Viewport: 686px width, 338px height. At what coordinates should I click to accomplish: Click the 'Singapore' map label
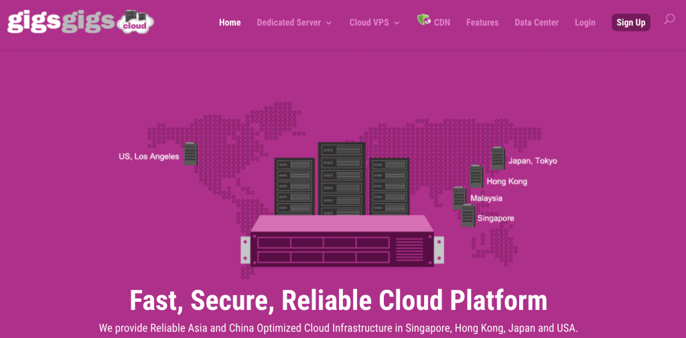[496, 218]
